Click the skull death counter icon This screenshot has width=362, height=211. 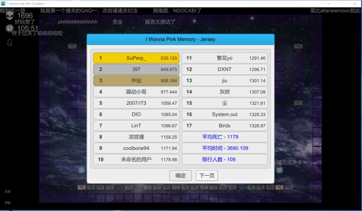10,16
